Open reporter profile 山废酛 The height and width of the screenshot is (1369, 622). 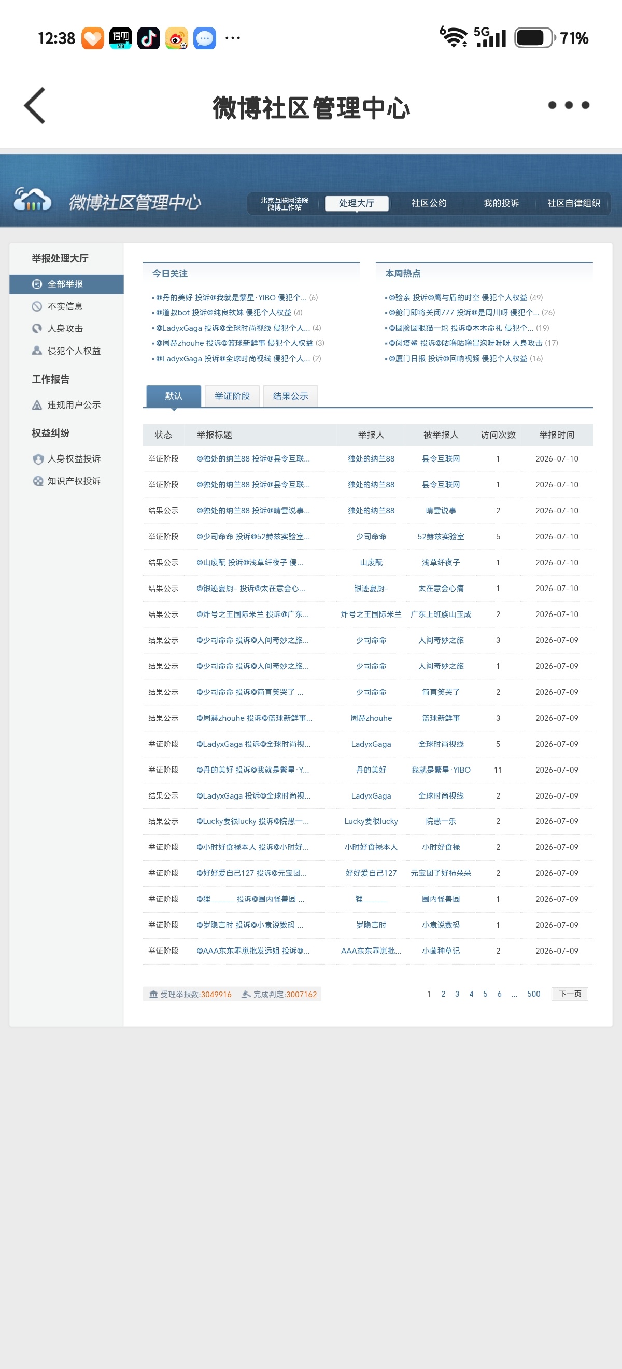coord(371,563)
